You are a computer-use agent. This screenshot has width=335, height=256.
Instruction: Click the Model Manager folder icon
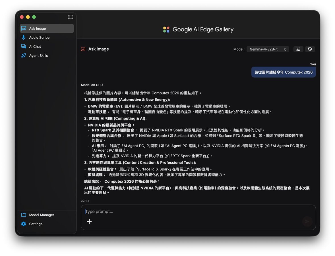(24, 215)
